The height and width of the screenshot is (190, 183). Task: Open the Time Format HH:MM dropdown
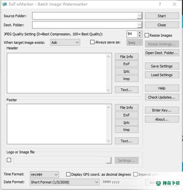tap(44, 175)
